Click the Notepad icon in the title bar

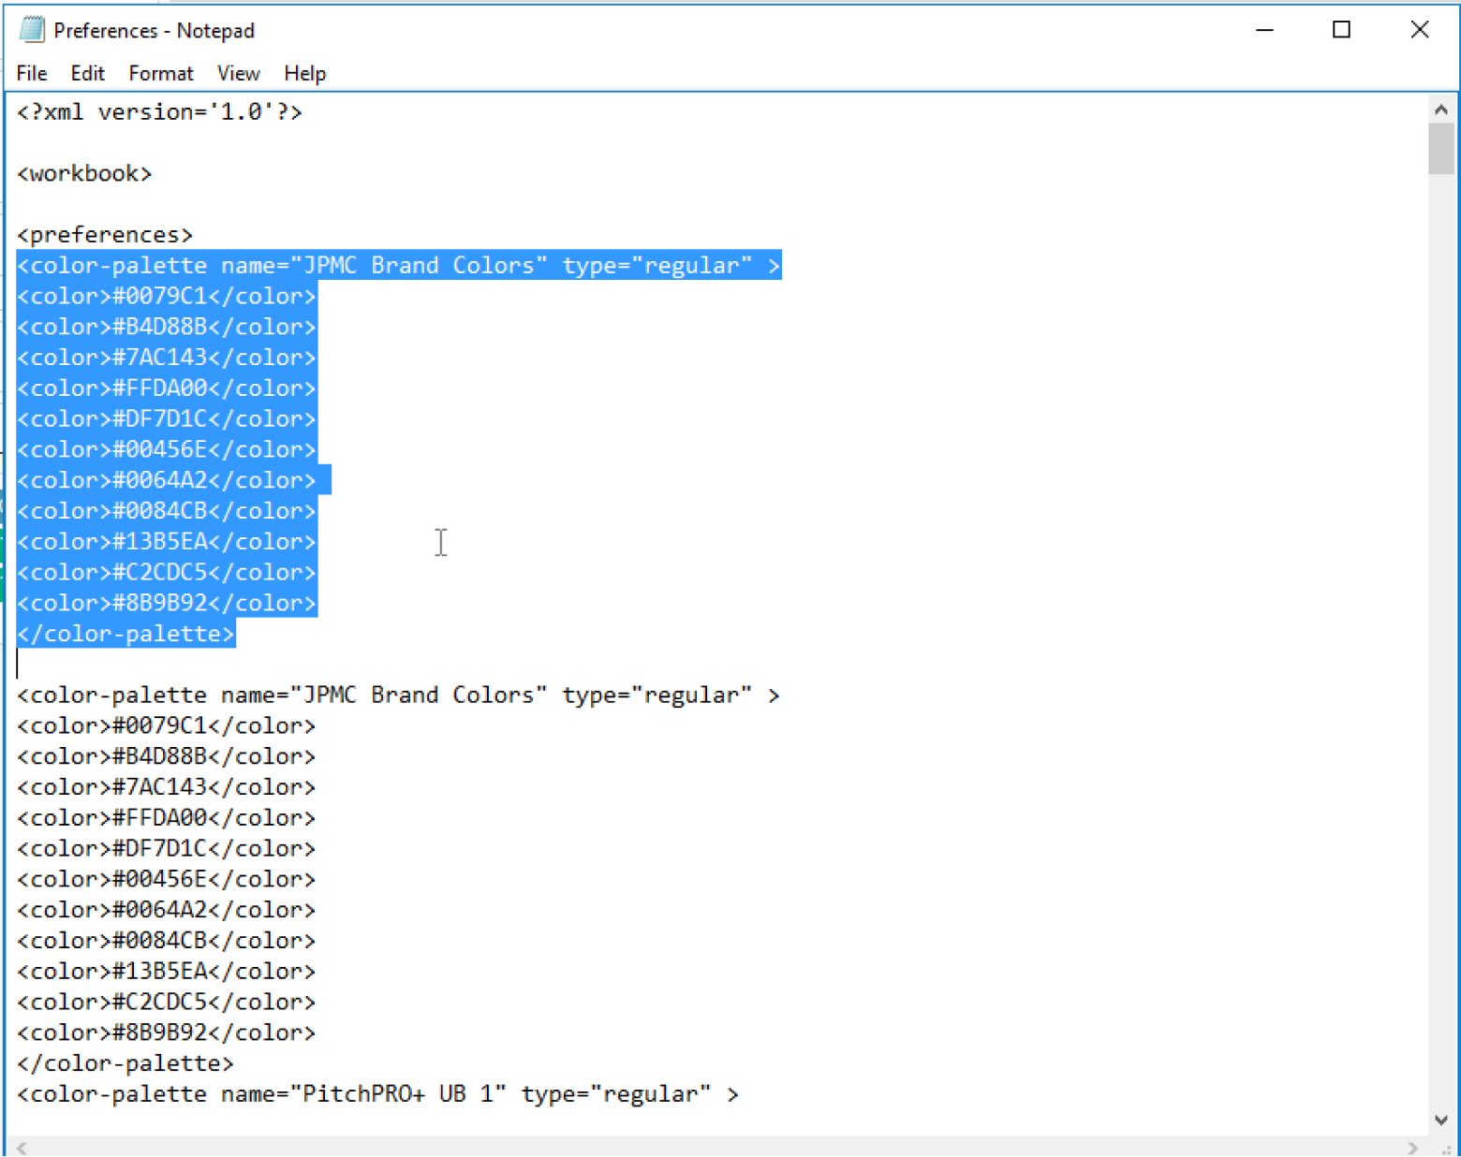[x=31, y=29]
